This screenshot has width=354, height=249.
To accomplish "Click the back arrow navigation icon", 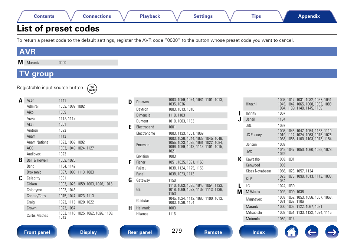I will (x=312, y=232).
